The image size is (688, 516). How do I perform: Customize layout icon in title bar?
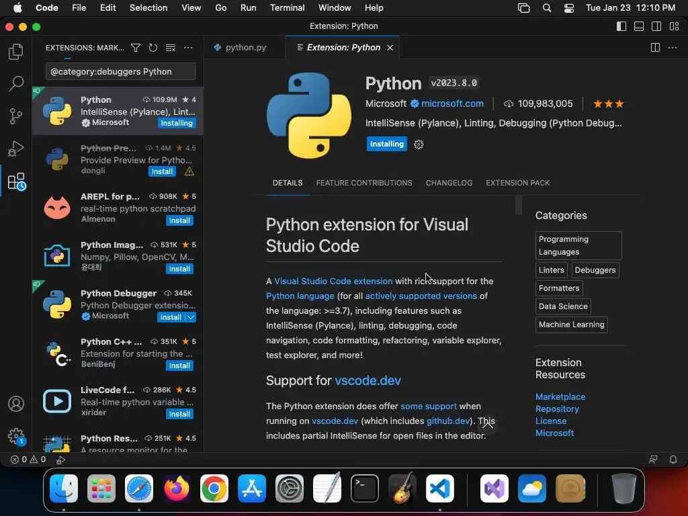point(675,26)
